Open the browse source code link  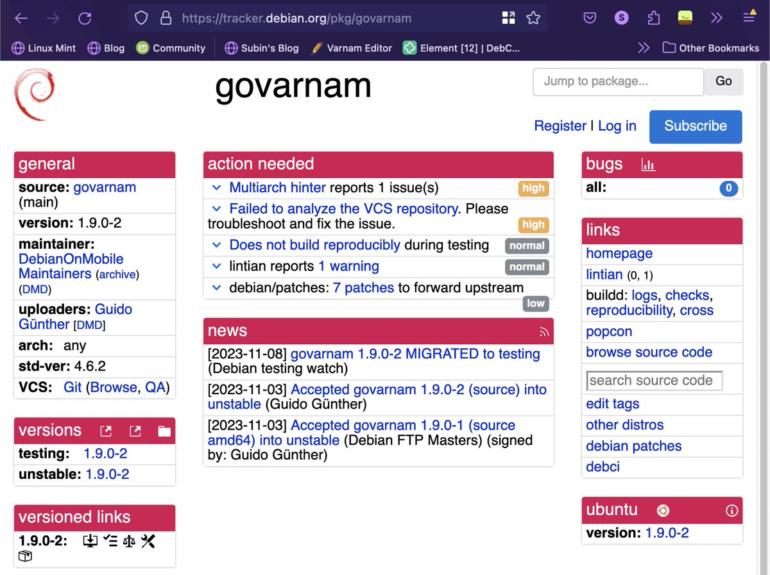(649, 352)
